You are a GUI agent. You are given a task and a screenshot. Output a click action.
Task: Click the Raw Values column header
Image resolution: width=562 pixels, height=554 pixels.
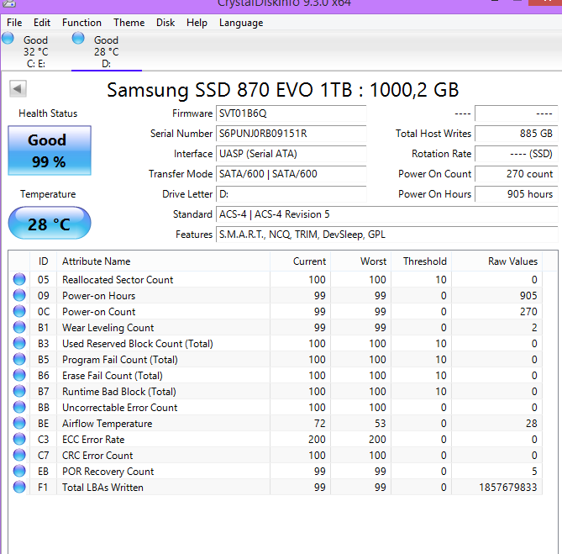(497, 261)
